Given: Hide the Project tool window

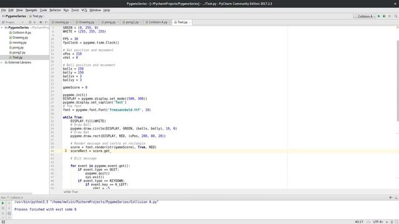Looking at the screenshot, I should (x=46, y=22).
